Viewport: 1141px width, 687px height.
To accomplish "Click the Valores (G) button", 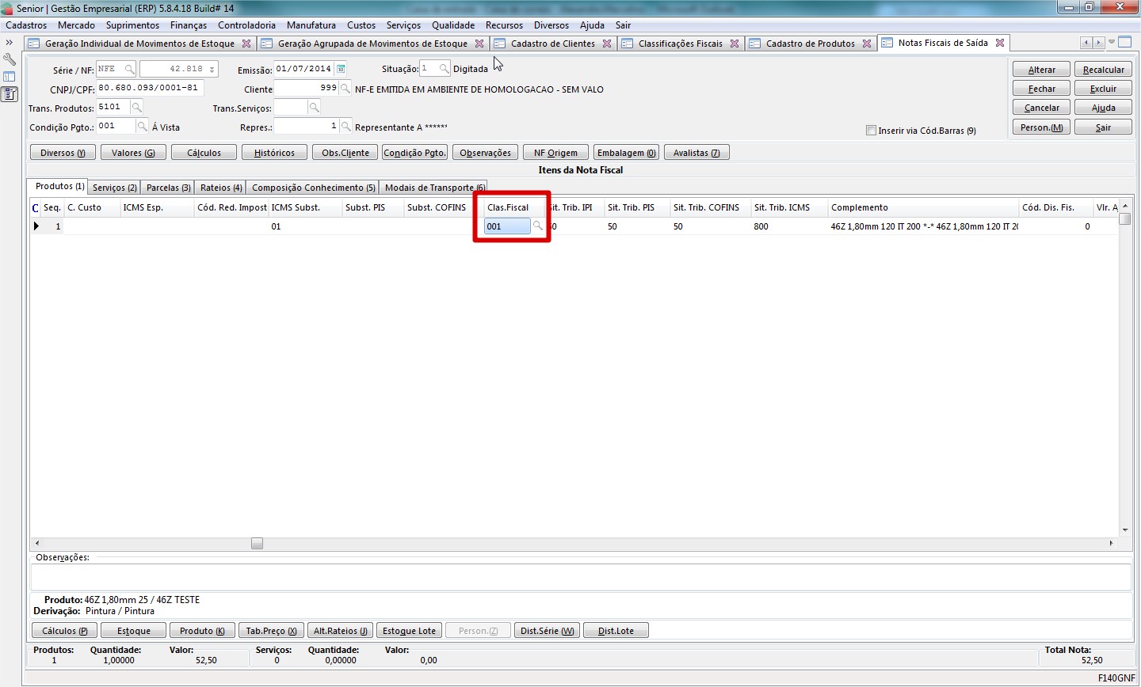I will point(133,153).
